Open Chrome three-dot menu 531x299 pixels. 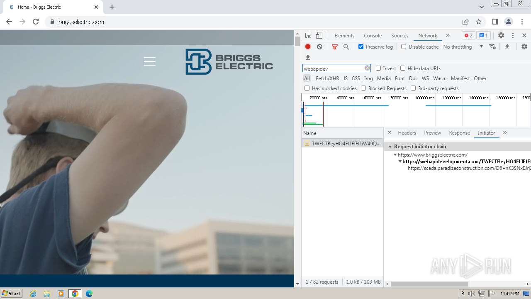tap(522, 22)
